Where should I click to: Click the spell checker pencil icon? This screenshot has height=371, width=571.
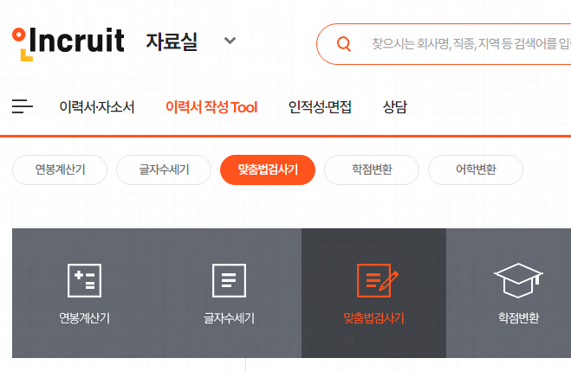[x=377, y=280]
